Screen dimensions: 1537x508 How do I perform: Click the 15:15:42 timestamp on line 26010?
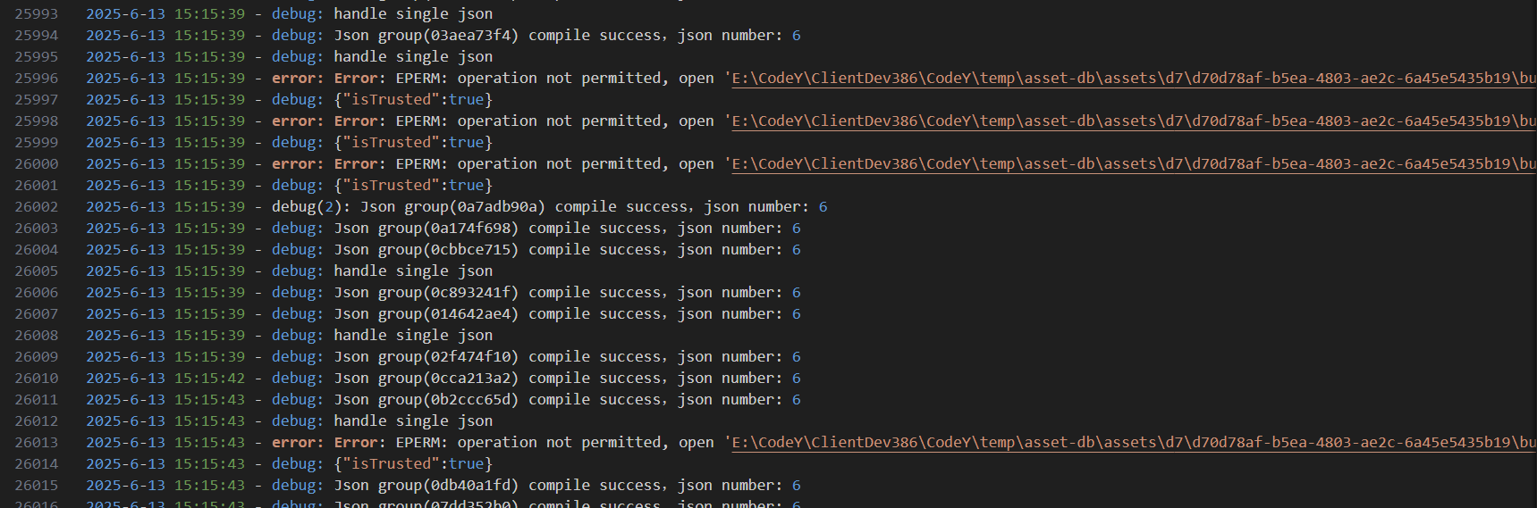coord(209,379)
